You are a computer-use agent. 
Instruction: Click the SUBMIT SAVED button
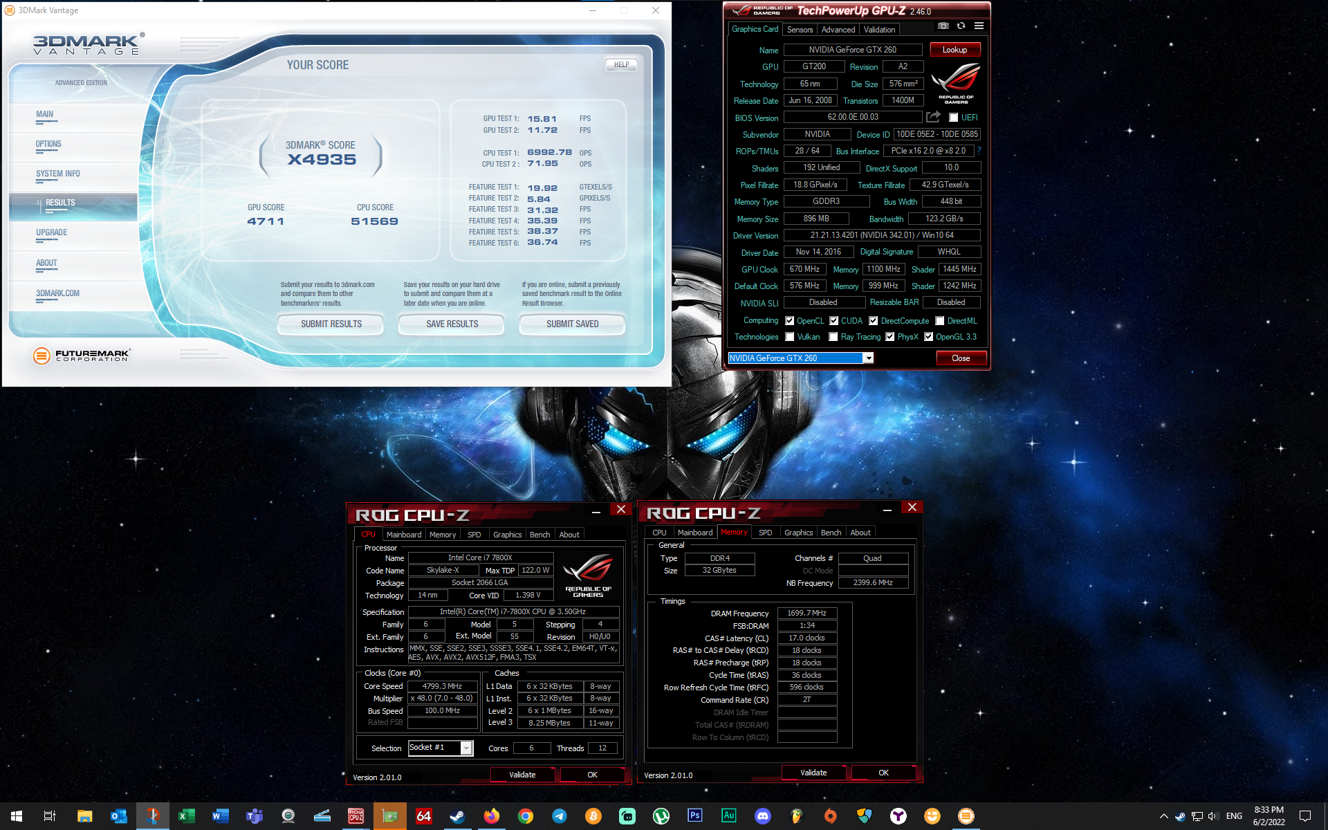(x=572, y=324)
